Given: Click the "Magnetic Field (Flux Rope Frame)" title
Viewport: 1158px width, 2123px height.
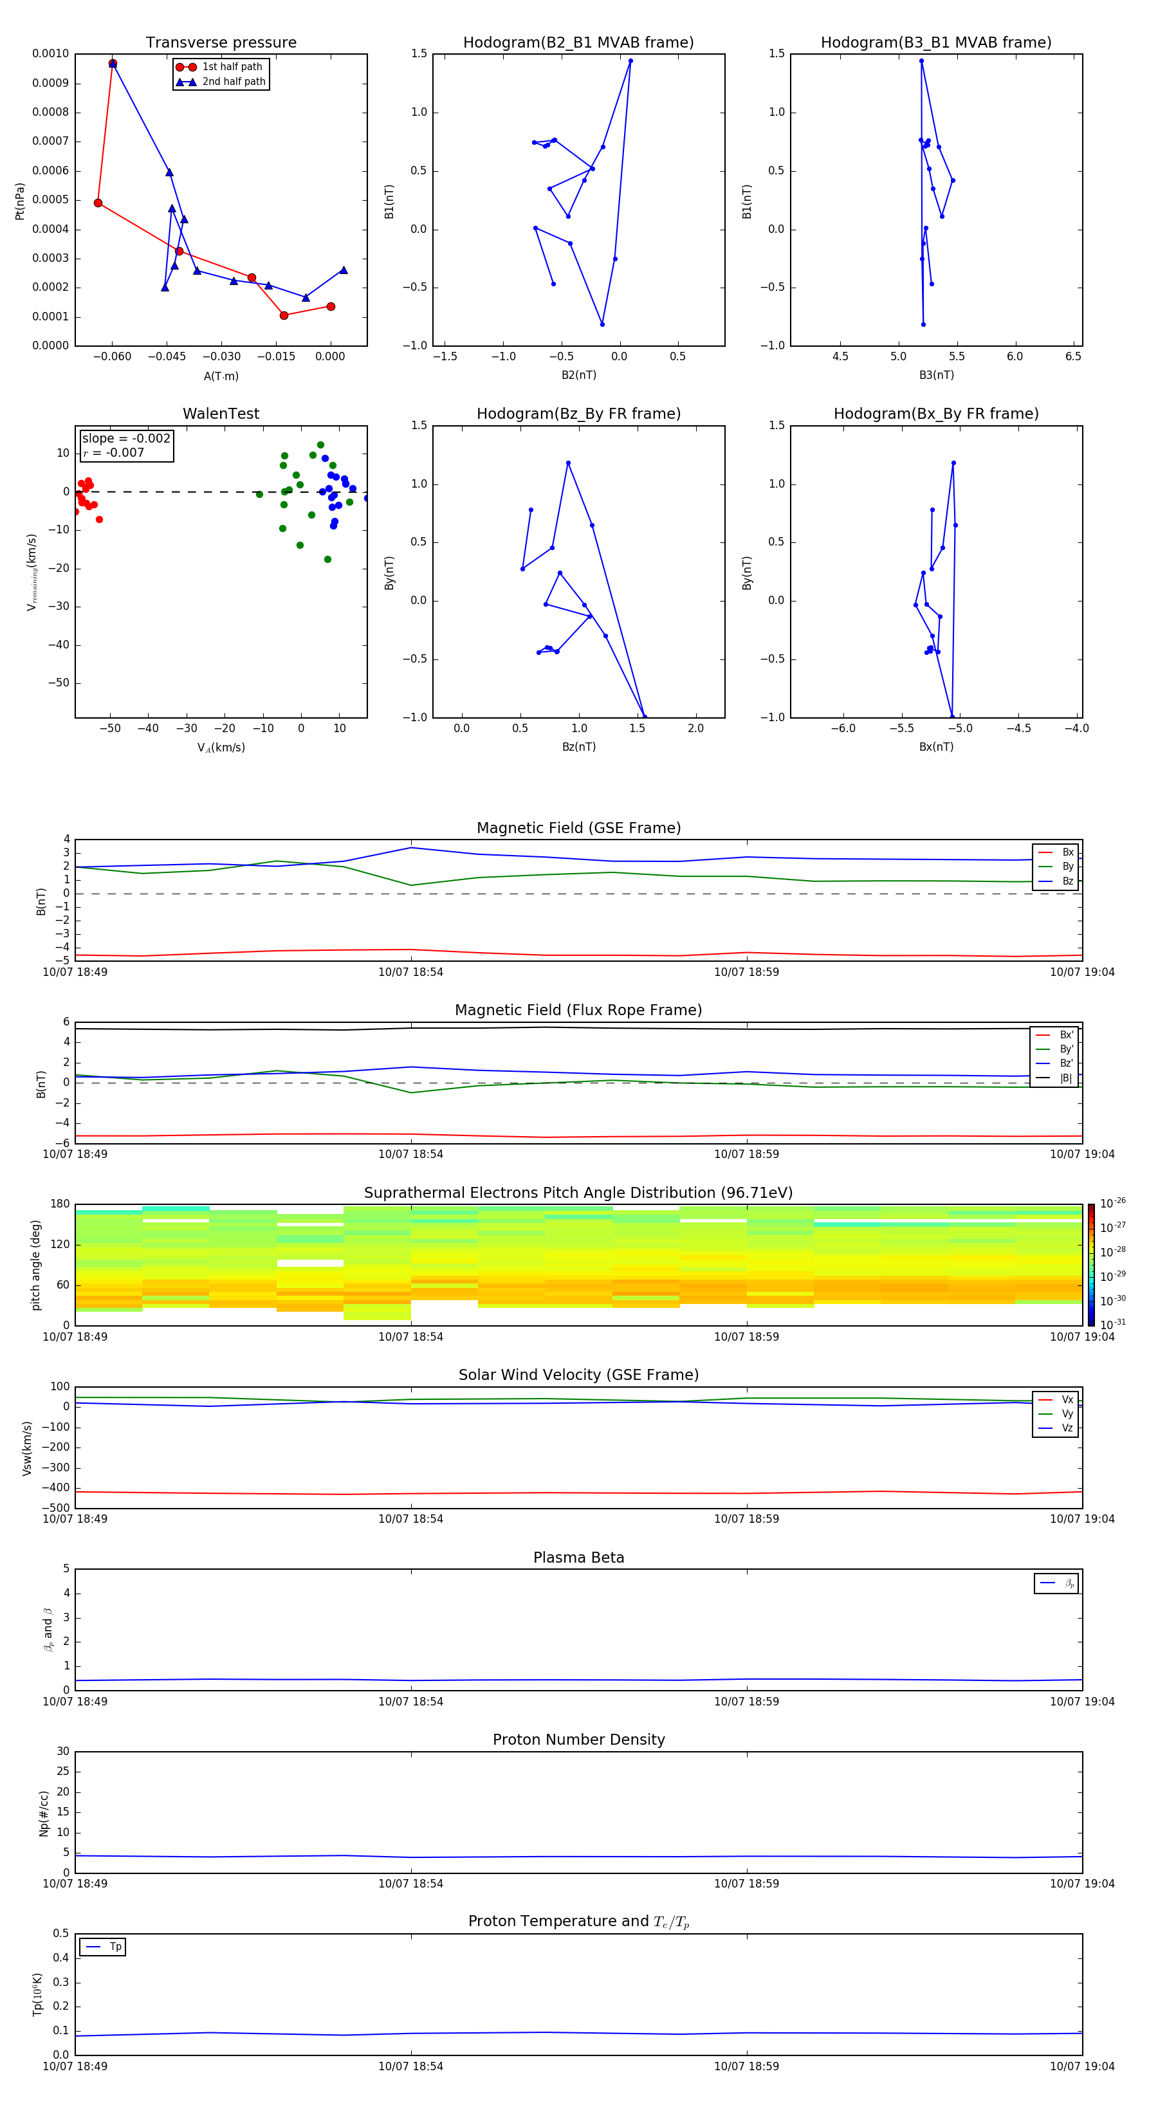Looking at the screenshot, I should pyautogui.click(x=578, y=1011).
